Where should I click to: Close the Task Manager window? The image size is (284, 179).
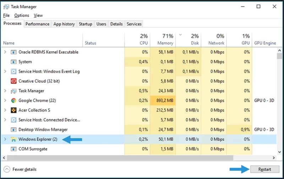pyautogui.click(x=274, y=6)
